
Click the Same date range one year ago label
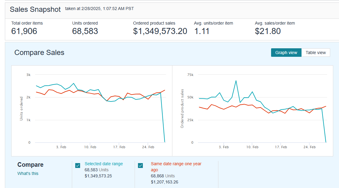tap(176, 167)
